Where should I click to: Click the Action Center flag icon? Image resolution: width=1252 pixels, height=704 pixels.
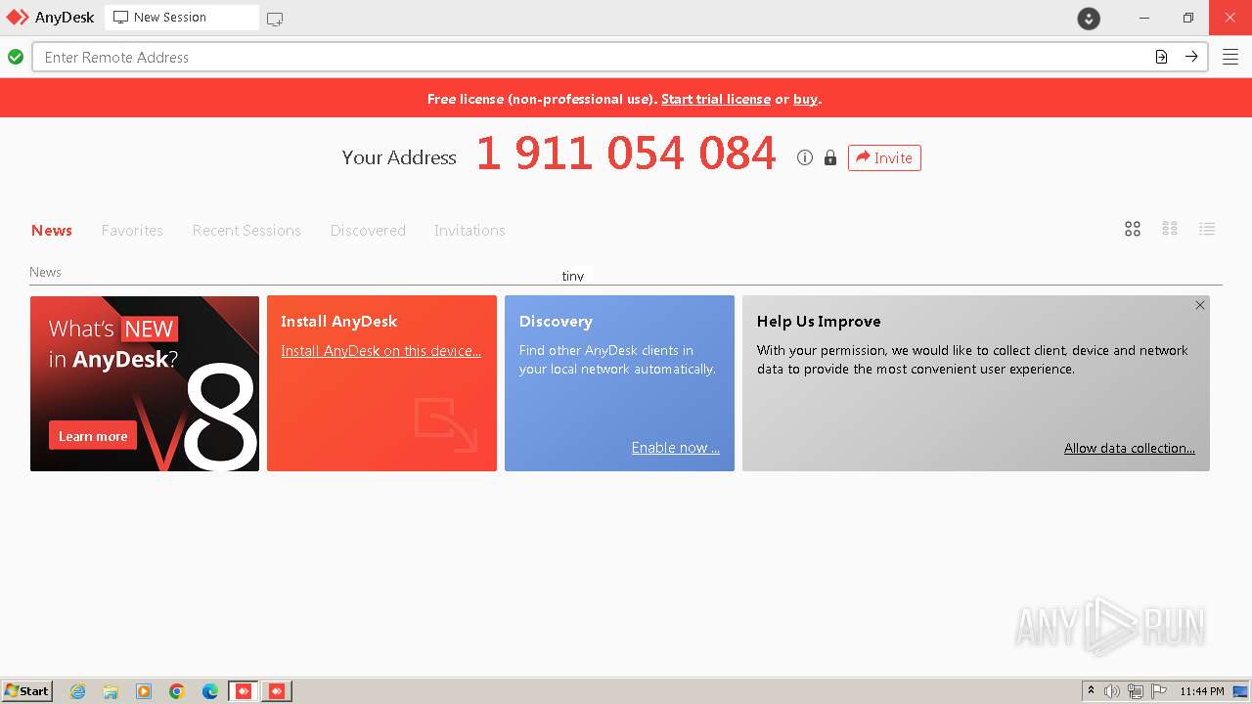tap(1159, 691)
